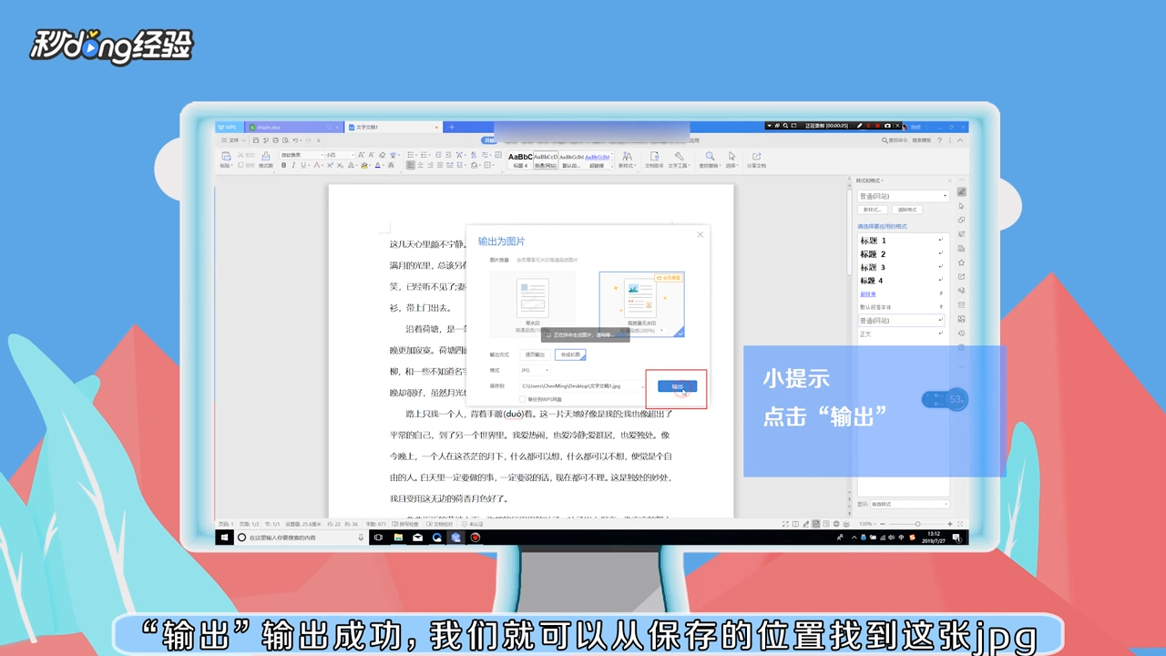Choose the 带水印 quality thumbnail
The height and width of the screenshot is (656, 1166).
click(x=532, y=304)
